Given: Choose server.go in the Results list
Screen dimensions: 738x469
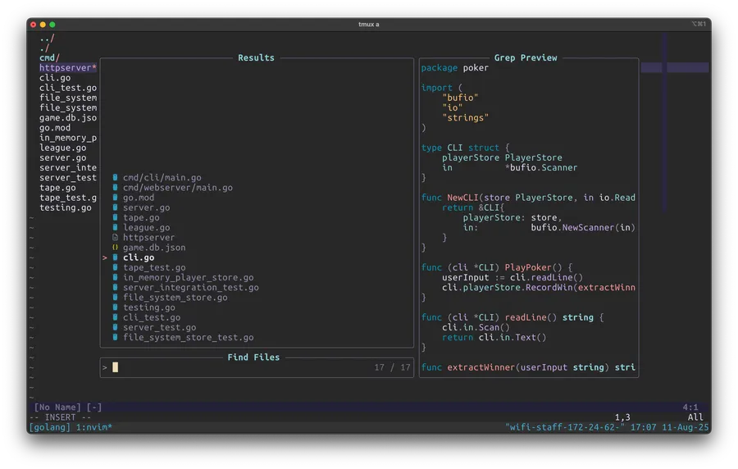Looking at the screenshot, I should 147,207.
